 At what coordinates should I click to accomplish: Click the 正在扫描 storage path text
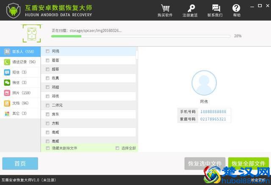[87, 31]
